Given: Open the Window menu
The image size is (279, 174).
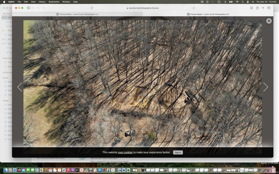Looking at the screenshot, I should 66,2.
